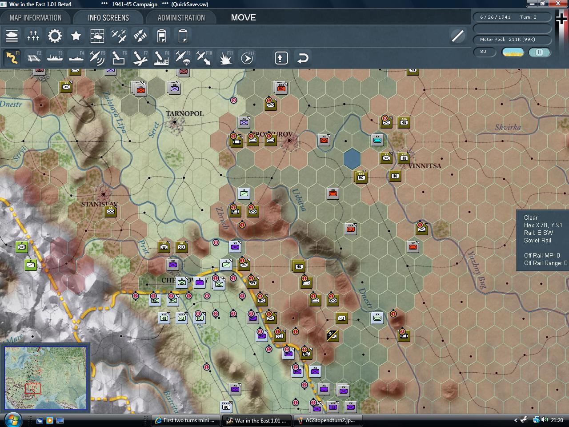Screen dimensions: 569x427
Task: Select the blue highlighted hex near Vinnitsa
Action: coord(352,158)
